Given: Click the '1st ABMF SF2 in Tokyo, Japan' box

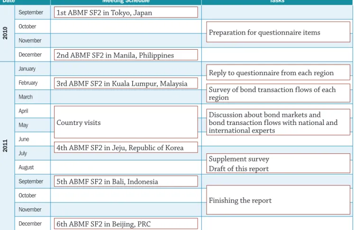Looking at the screenshot, I should pyautogui.click(x=126, y=12).
